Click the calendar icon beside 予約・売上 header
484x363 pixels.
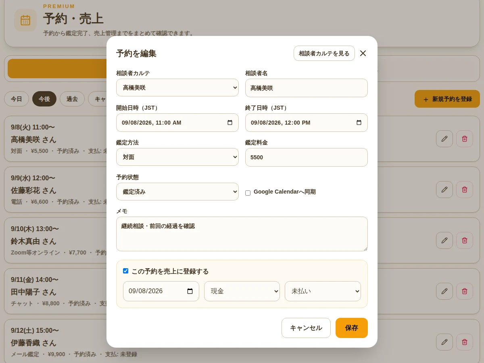[25, 20]
